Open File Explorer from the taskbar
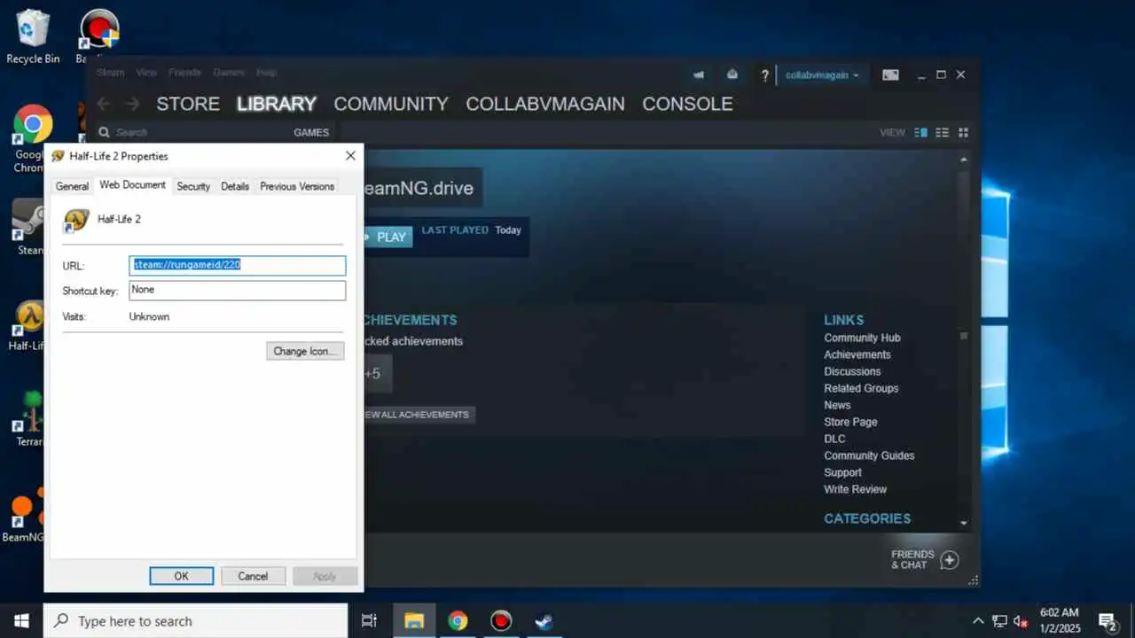Image resolution: width=1135 pixels, height=638 pixels. 414,620
